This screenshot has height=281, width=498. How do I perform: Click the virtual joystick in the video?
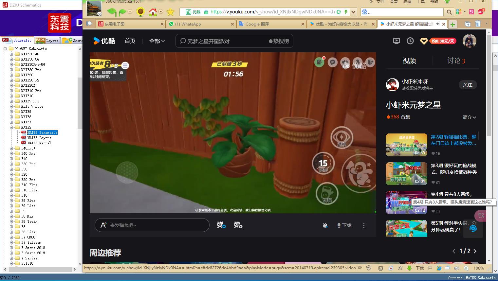[127, 172]
